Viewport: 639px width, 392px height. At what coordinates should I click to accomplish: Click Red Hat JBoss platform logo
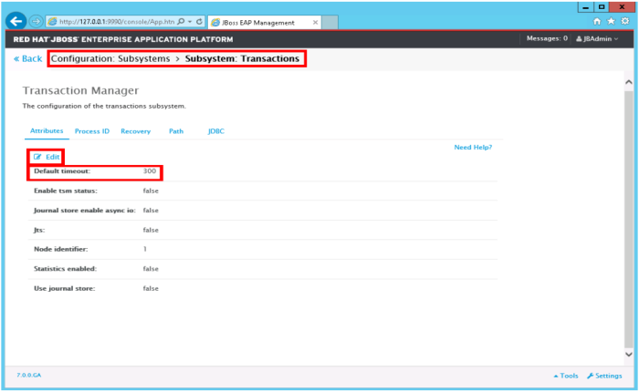[123, 39]
